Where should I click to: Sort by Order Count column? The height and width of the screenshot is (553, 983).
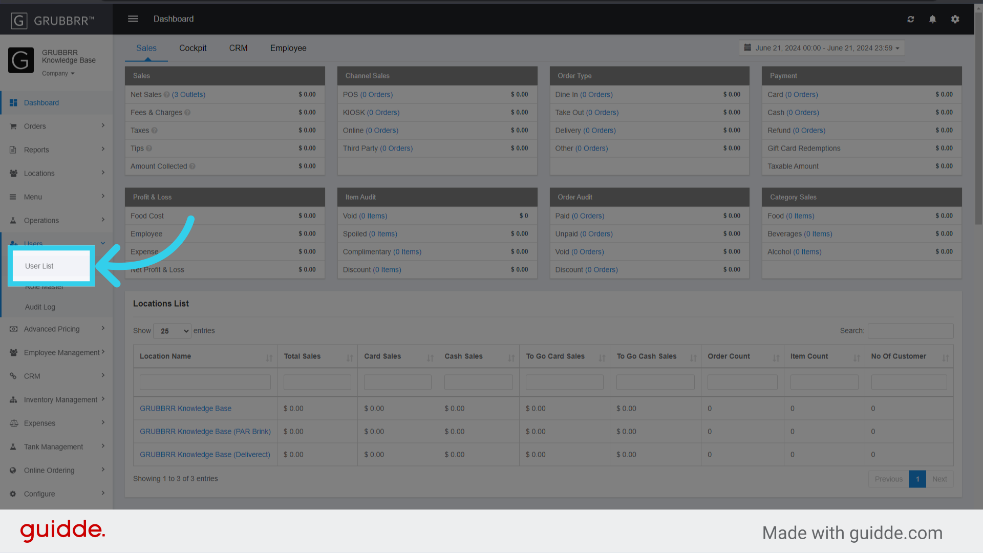click(742, 356)
